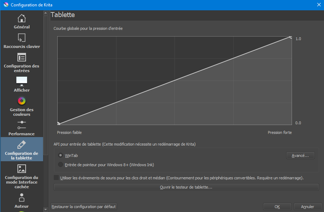Viewport: 324px width, 212px height.
Task: Click the Annuler button
Action: click(x=307, y=206)
